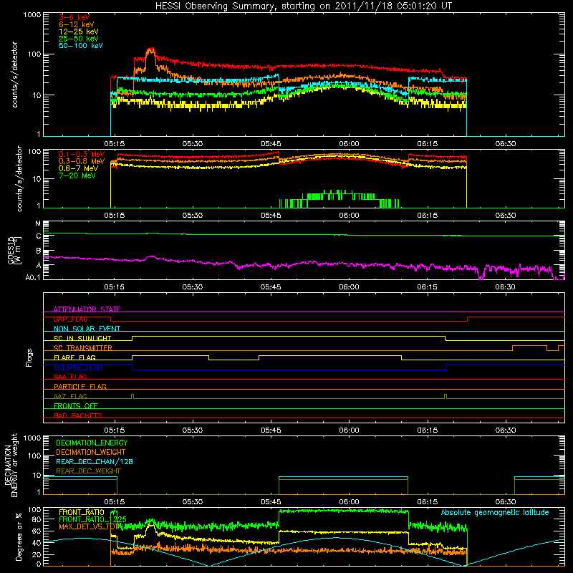The height and width of the screenshot is (573, 573).
Task: Click the 'A0.1' tick on GOES axis
Action: click(33, 277)
